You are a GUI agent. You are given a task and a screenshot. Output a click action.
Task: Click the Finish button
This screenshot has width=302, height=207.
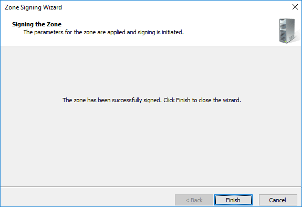(233, 200)
